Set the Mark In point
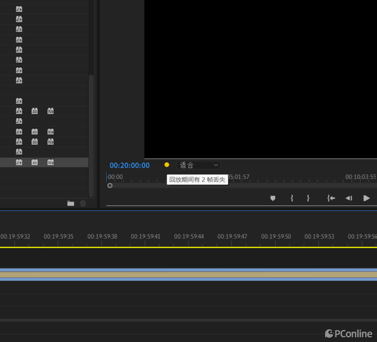The width and height of the screenshot is (377, 342). [291, 198]
